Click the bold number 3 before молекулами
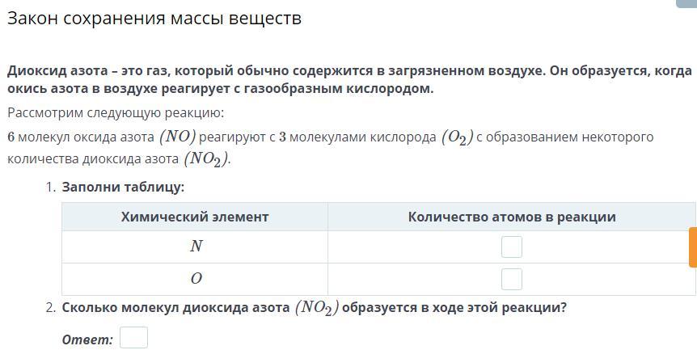Screen dimensions: 697x350 (282, 137)
